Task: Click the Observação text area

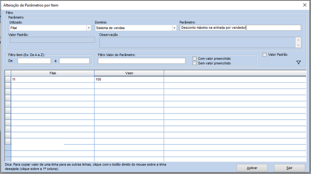Action: (x=198, y=42)
